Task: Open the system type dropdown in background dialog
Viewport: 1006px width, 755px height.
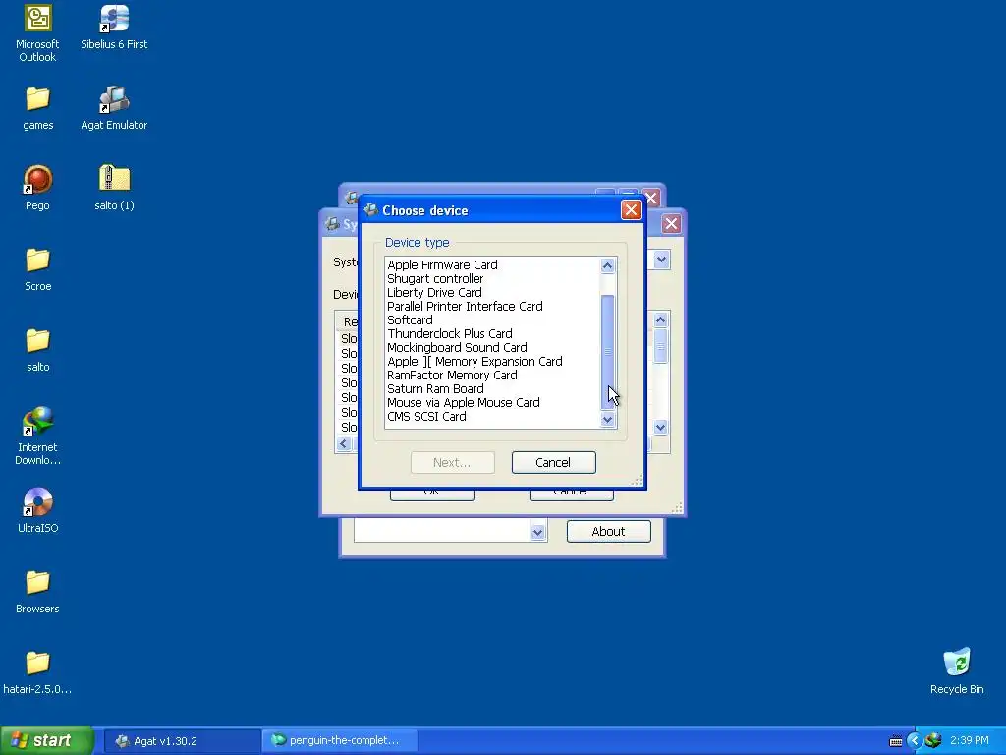Action: coord(661,260)
